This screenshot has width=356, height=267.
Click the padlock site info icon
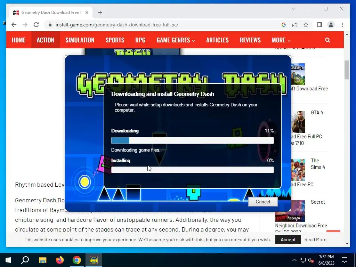pos(50,25)
